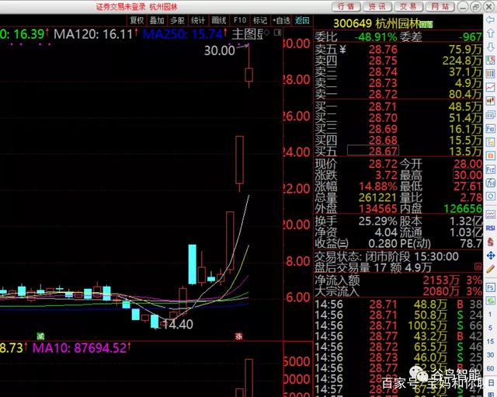Open the 资讯 menu tab
The width and height of the screenshot is (497, 397).
coord(377,6)
